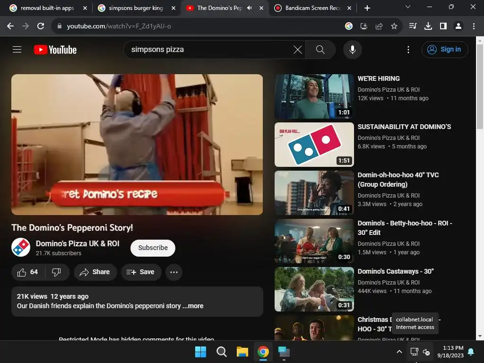Go to YouTube home via logo
484x363 pixels.
[55, 50]
